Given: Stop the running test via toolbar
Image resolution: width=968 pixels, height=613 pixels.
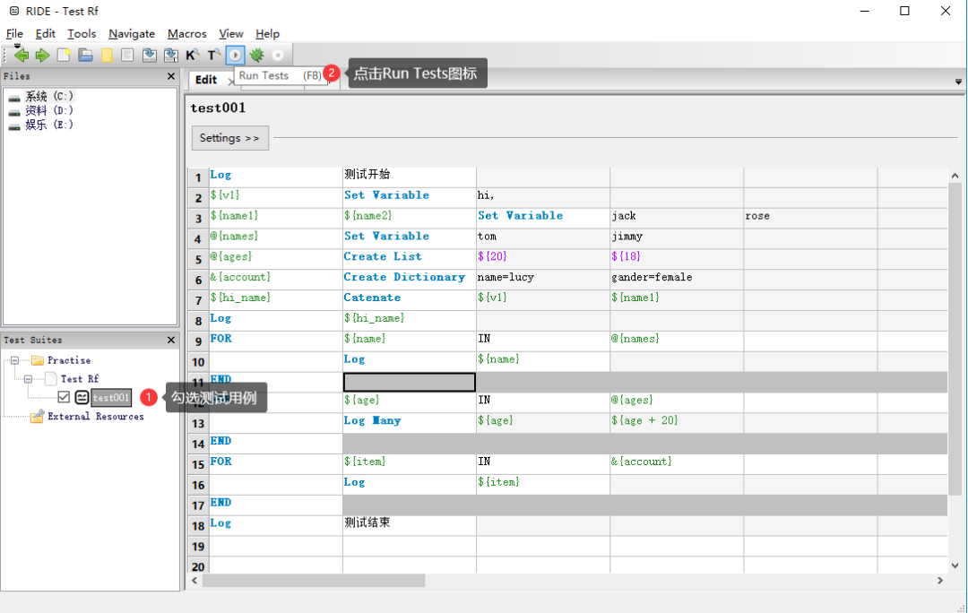Looking at the screenshot, I should (x=278, y=55).
